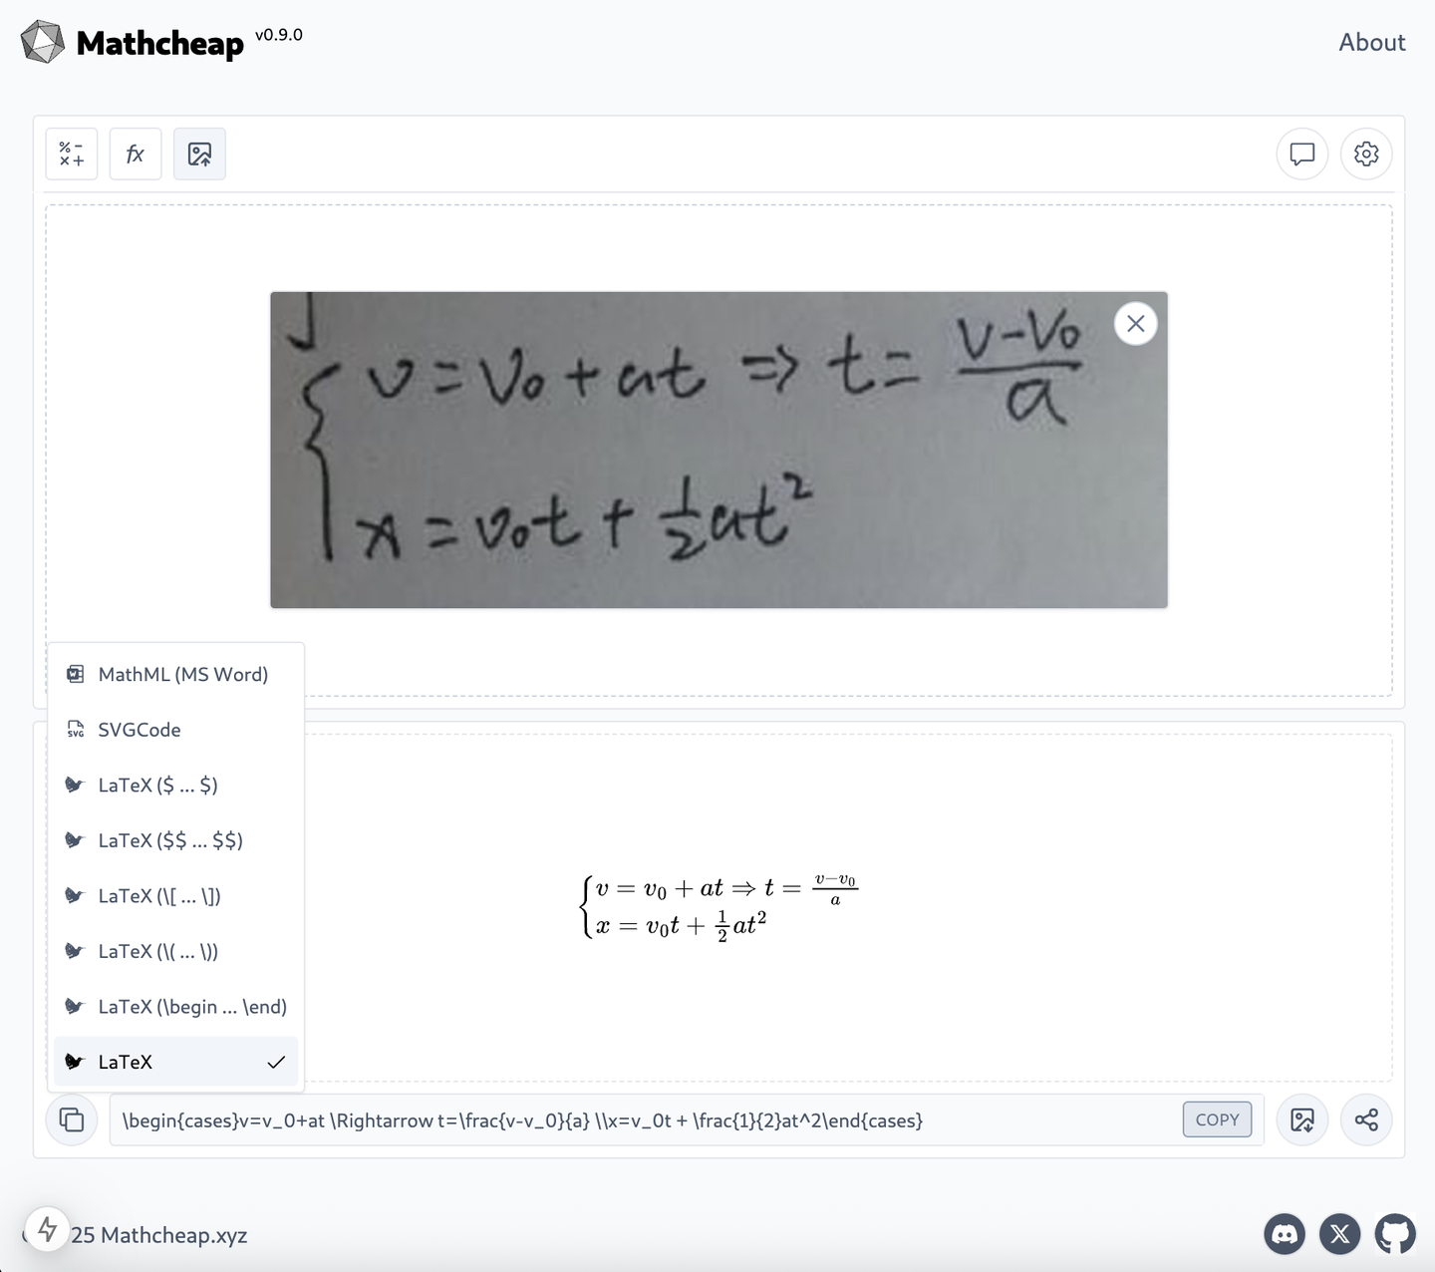The image size is (1435, 1272).
Task: Choose LaTeX (\begin ... \end) format
Action: [x=176, y=1007]
